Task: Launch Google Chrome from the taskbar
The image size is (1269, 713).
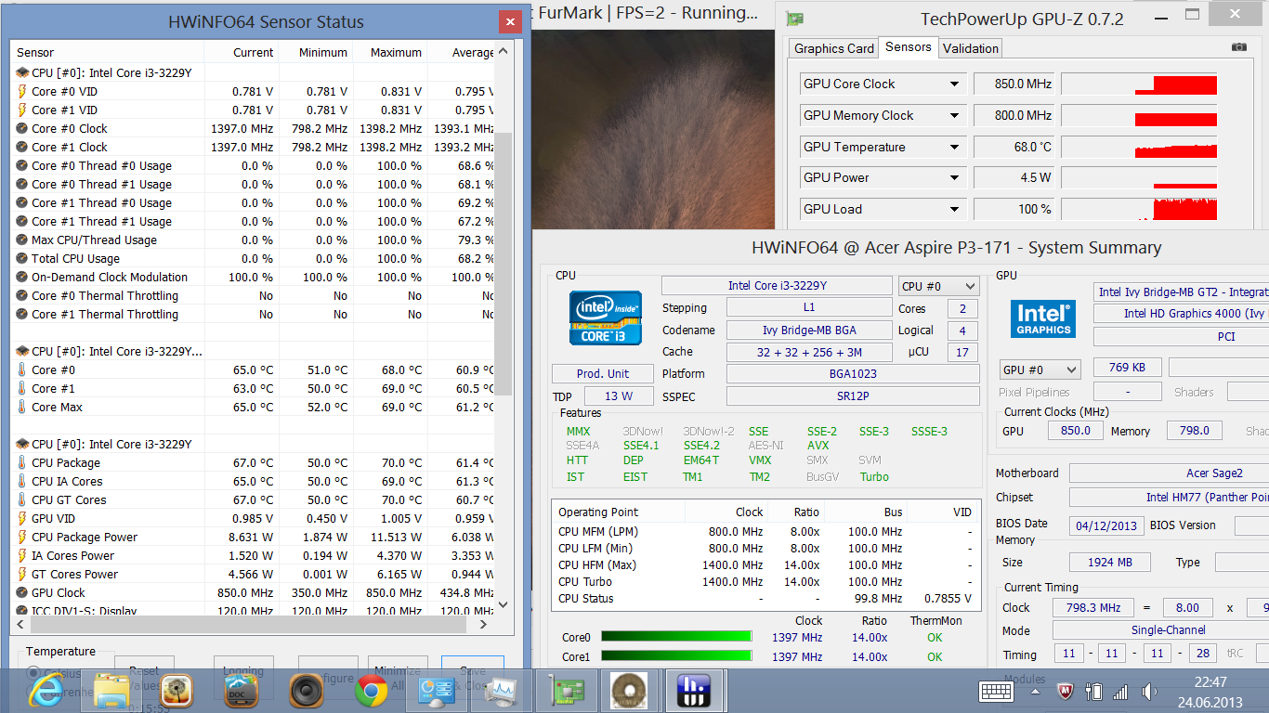Action: point(371,690)
